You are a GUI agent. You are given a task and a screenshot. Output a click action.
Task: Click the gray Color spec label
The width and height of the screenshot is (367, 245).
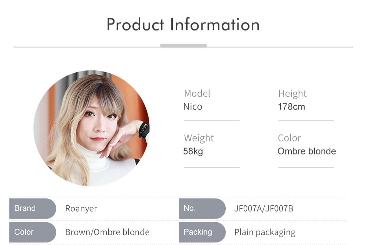289,138
